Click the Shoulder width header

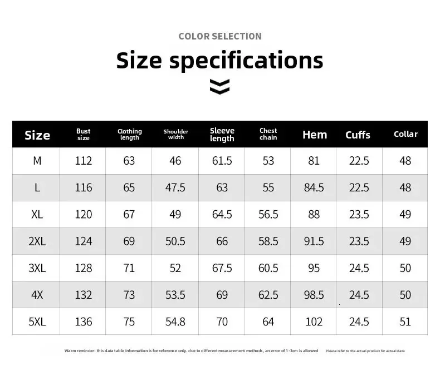(176, 135)
